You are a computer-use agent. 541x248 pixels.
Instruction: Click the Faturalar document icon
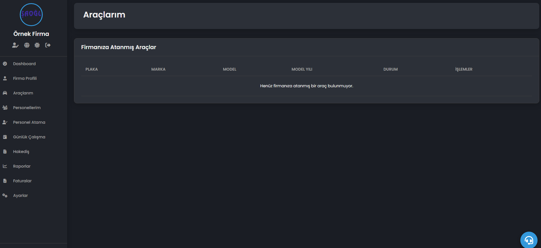pos(5,181)
